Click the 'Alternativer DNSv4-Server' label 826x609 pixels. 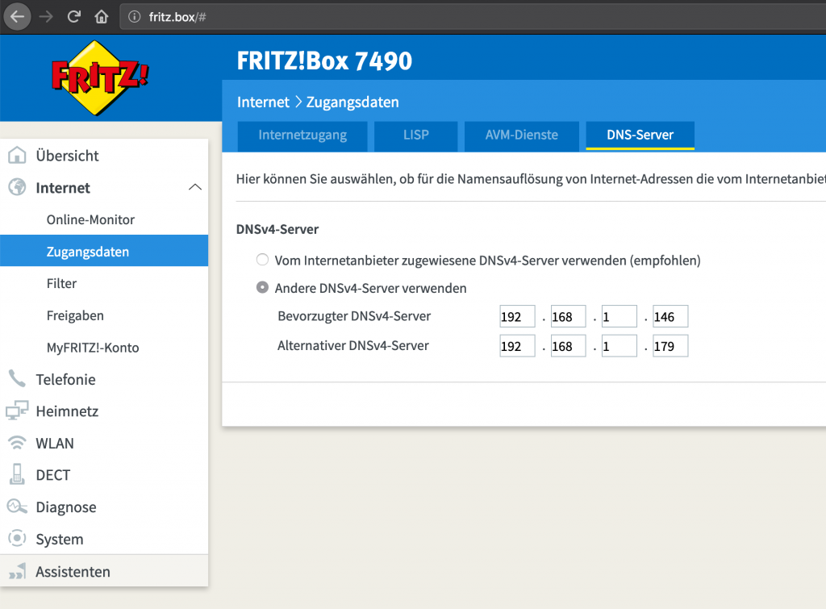pos(353,345)
